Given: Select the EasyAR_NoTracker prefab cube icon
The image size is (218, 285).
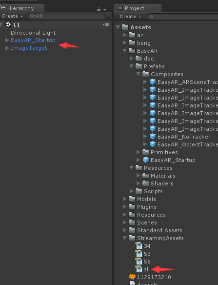Looking at the screenshot, I should click(153, 137).
